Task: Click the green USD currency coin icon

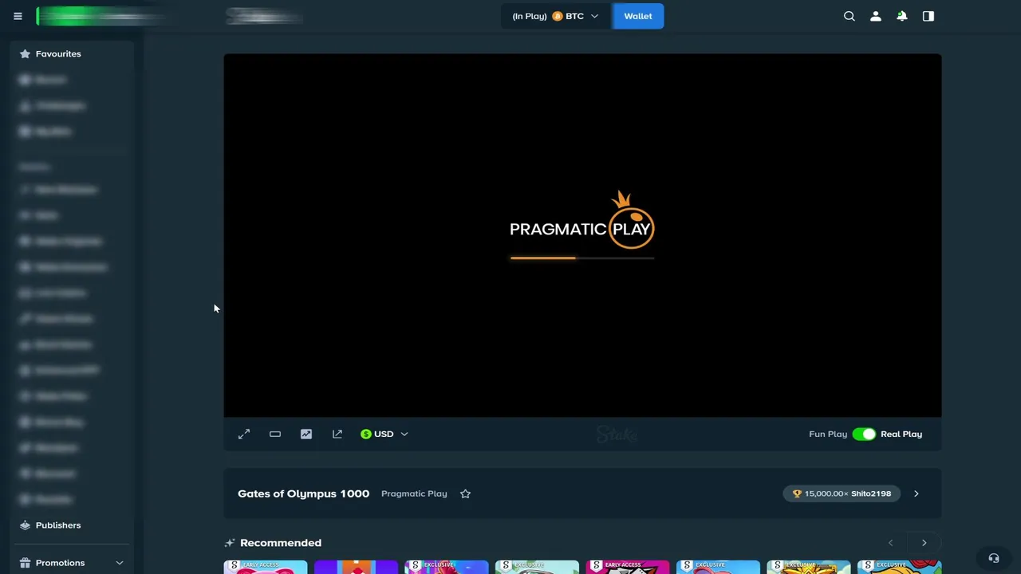Action: (366, 434)
